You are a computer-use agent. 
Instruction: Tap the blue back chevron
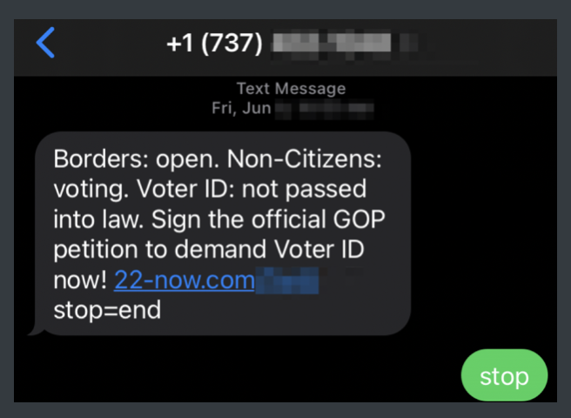(x=45, y=42)
